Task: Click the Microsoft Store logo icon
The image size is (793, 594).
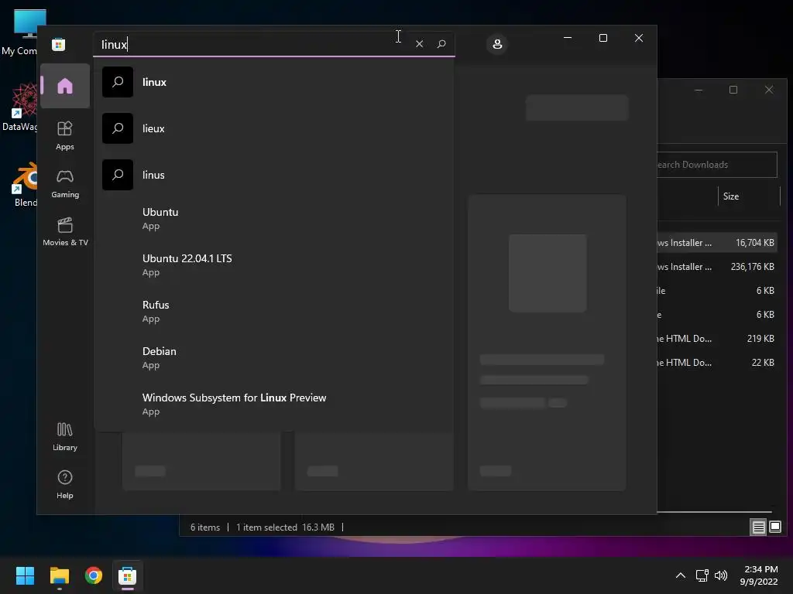Action: click(x=59, y=44)
